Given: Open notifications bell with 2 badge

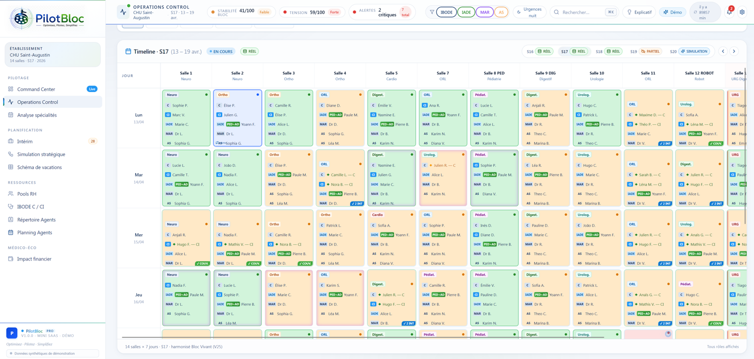Looking at the screenshot, I should click(729, 12).
